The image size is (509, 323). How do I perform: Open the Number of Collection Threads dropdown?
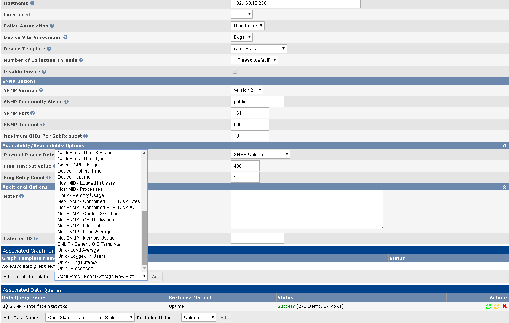click(254, 60)
